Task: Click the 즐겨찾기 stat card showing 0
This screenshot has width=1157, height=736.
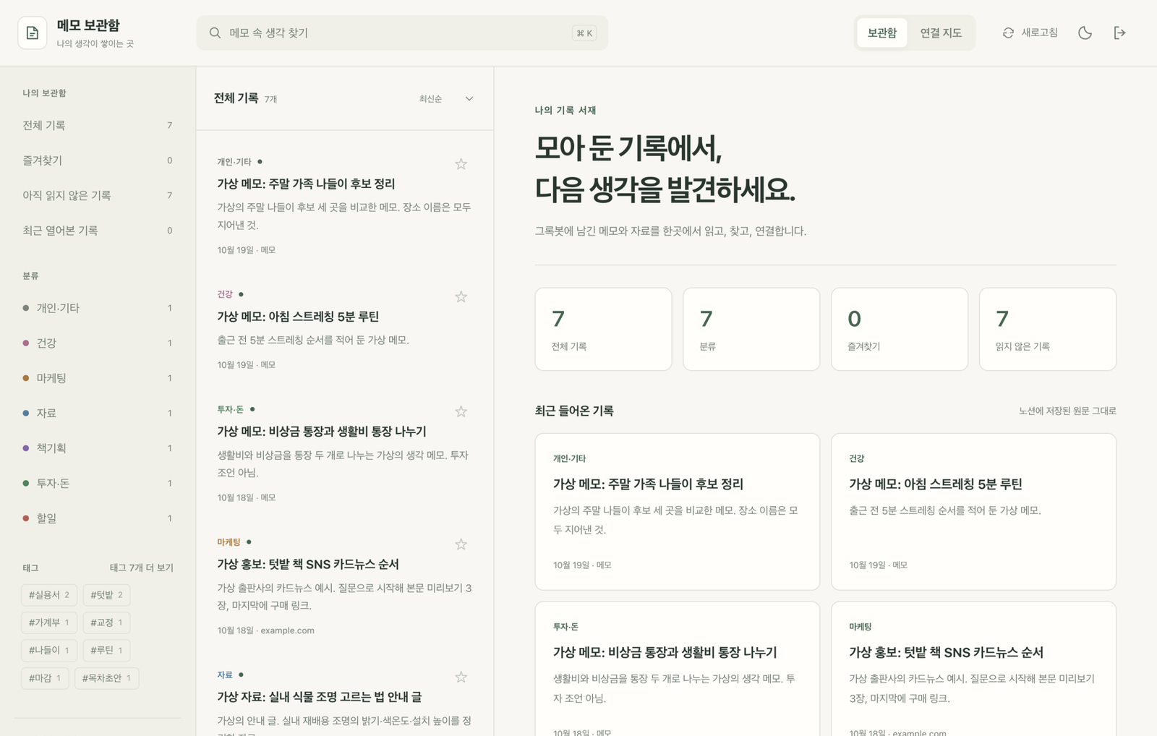Action: point(899,330)
